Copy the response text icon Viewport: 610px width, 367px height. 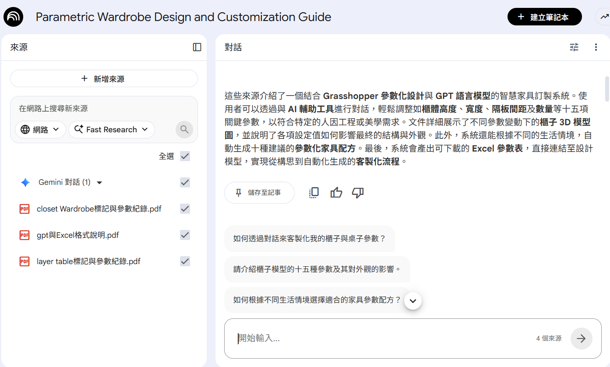click(x=314, y=193)
